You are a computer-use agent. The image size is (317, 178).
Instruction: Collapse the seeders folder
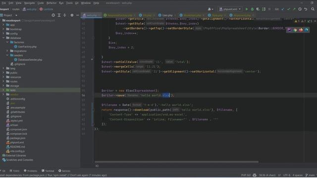pos(7,55)
